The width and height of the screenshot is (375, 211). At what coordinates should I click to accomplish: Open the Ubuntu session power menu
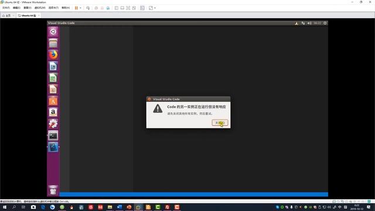(x=325, y=23)
